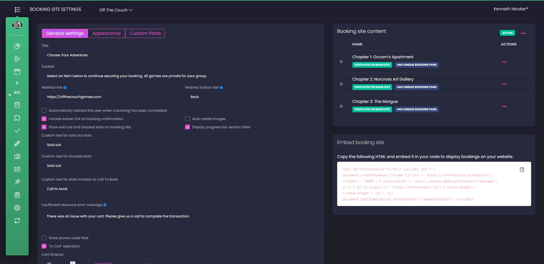Switch to the Custom fields tab
The image size is (544, 264).
[145, 33]
